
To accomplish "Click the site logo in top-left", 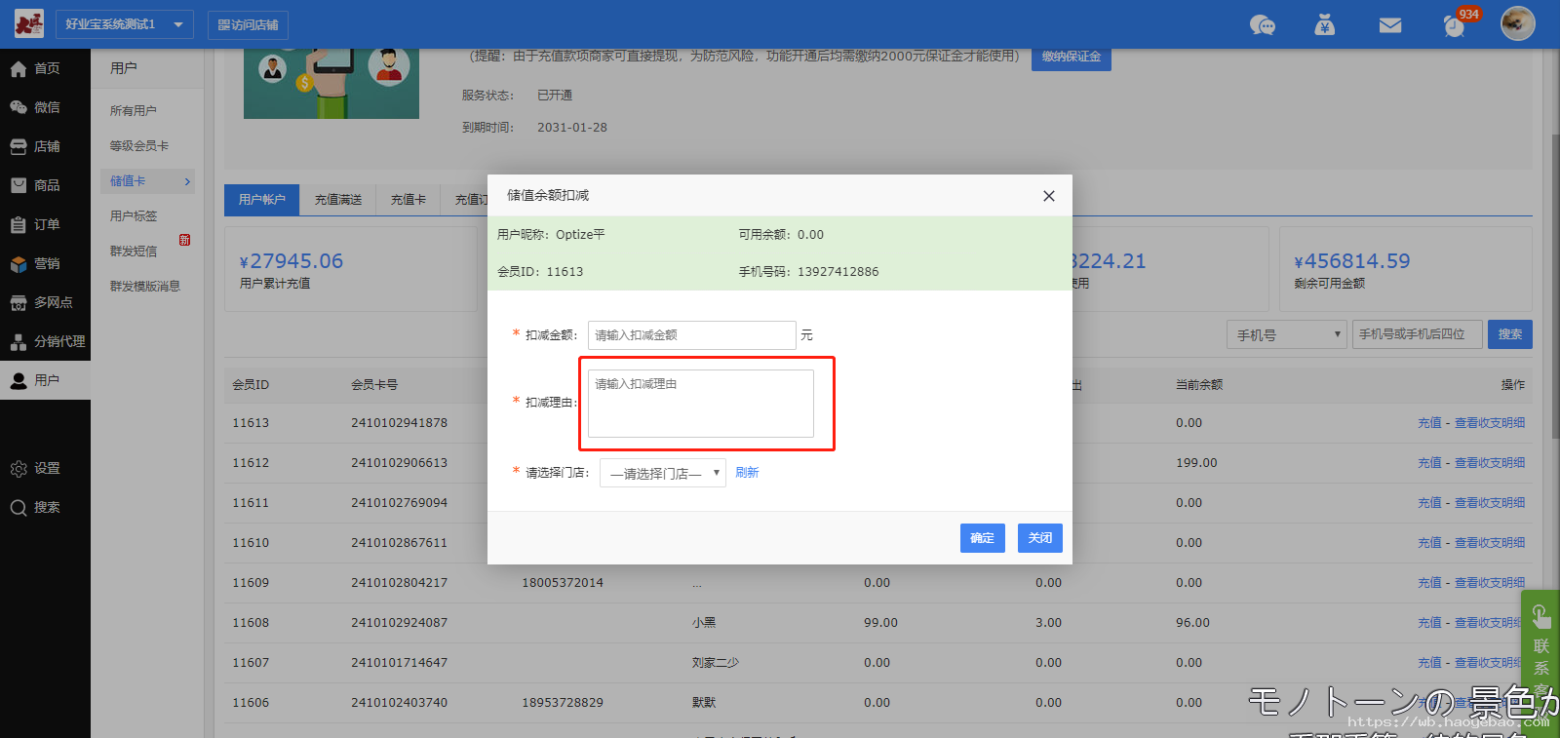I will point(29,23).
